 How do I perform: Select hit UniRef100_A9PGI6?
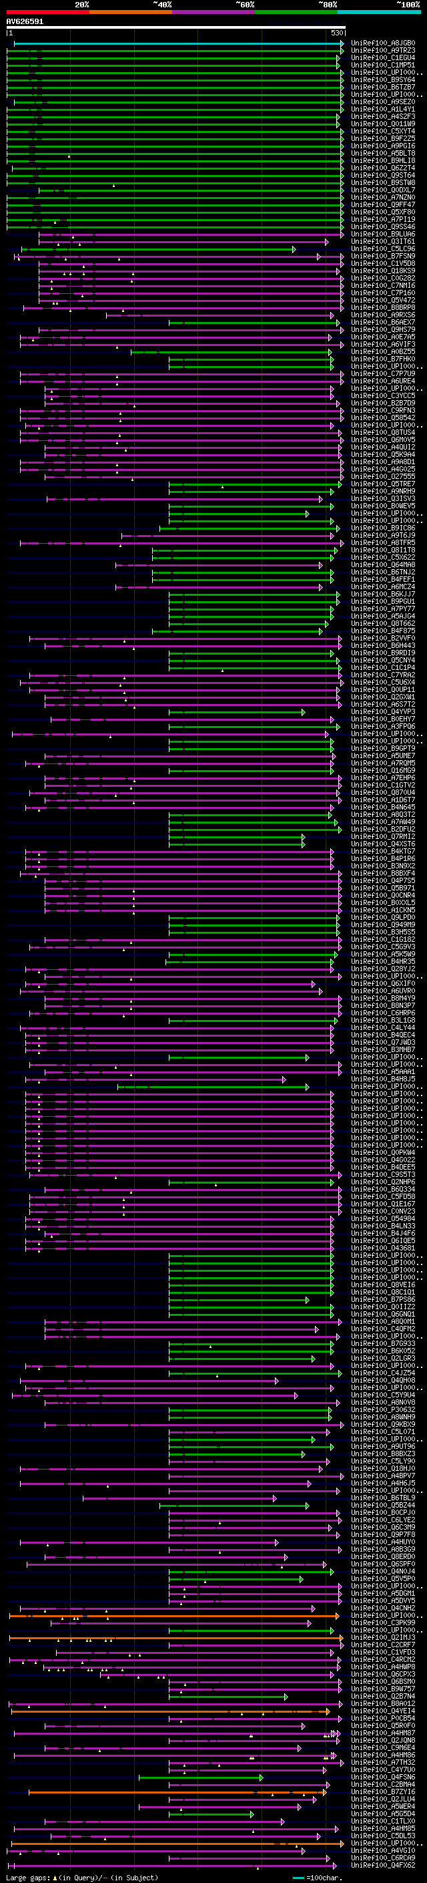(383, 146)
